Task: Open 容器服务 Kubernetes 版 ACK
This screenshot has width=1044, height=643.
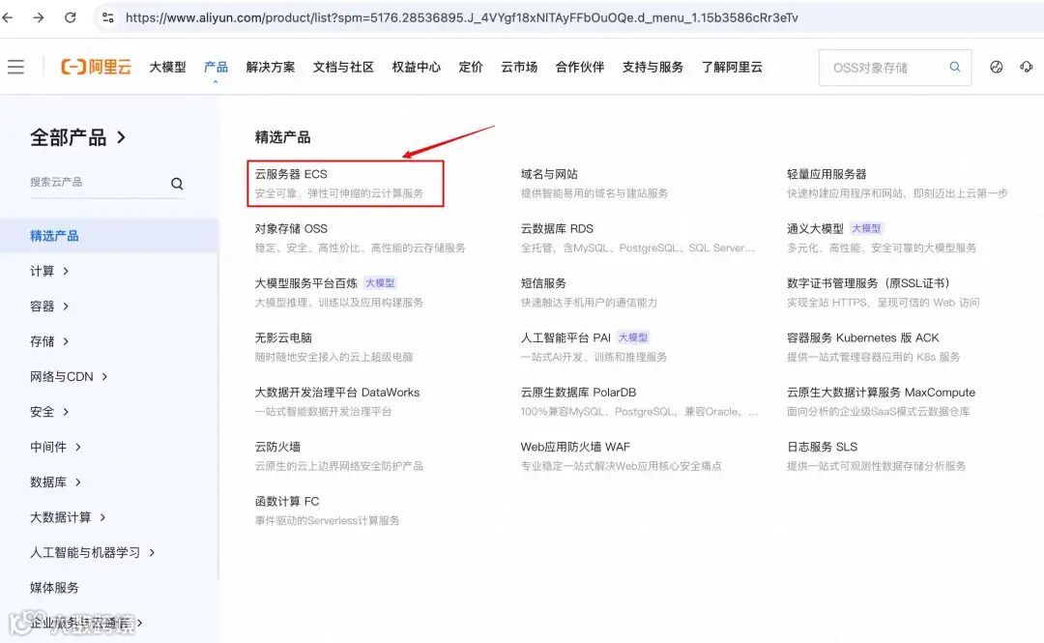Action: (863, 337)
